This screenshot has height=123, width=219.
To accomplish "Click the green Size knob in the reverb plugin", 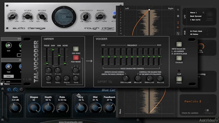I will 8,45.
